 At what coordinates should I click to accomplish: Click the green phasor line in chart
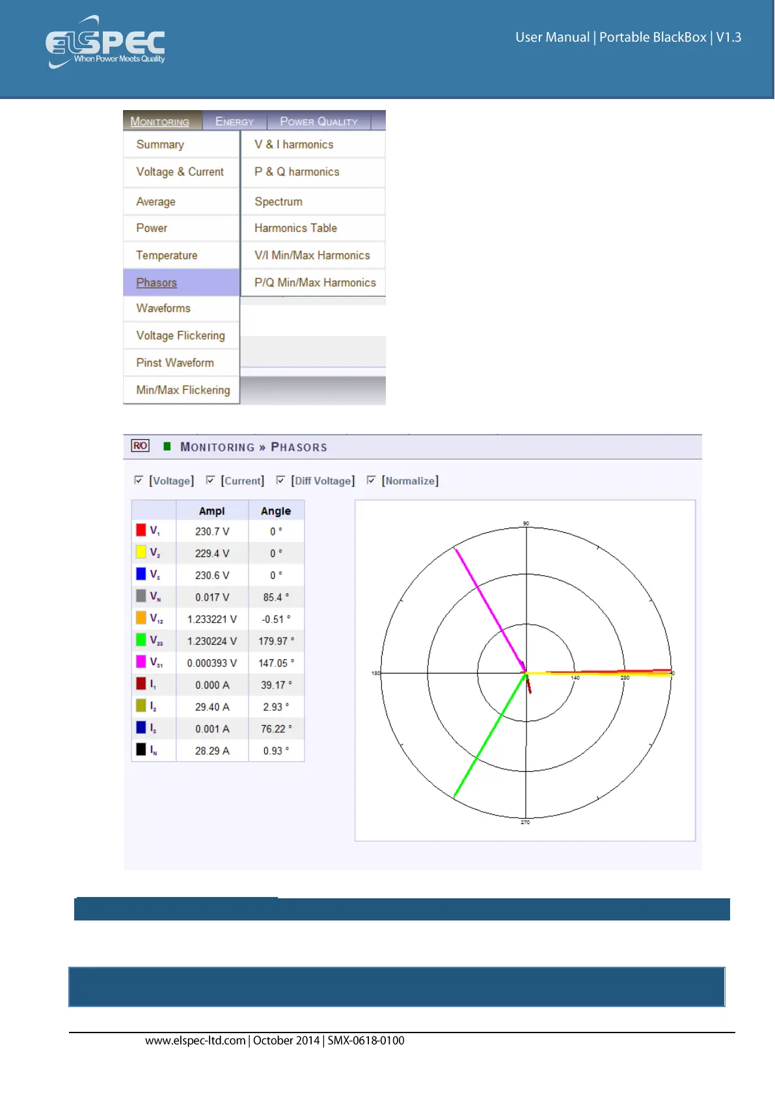pyautogui.click(x=488, y=737)
